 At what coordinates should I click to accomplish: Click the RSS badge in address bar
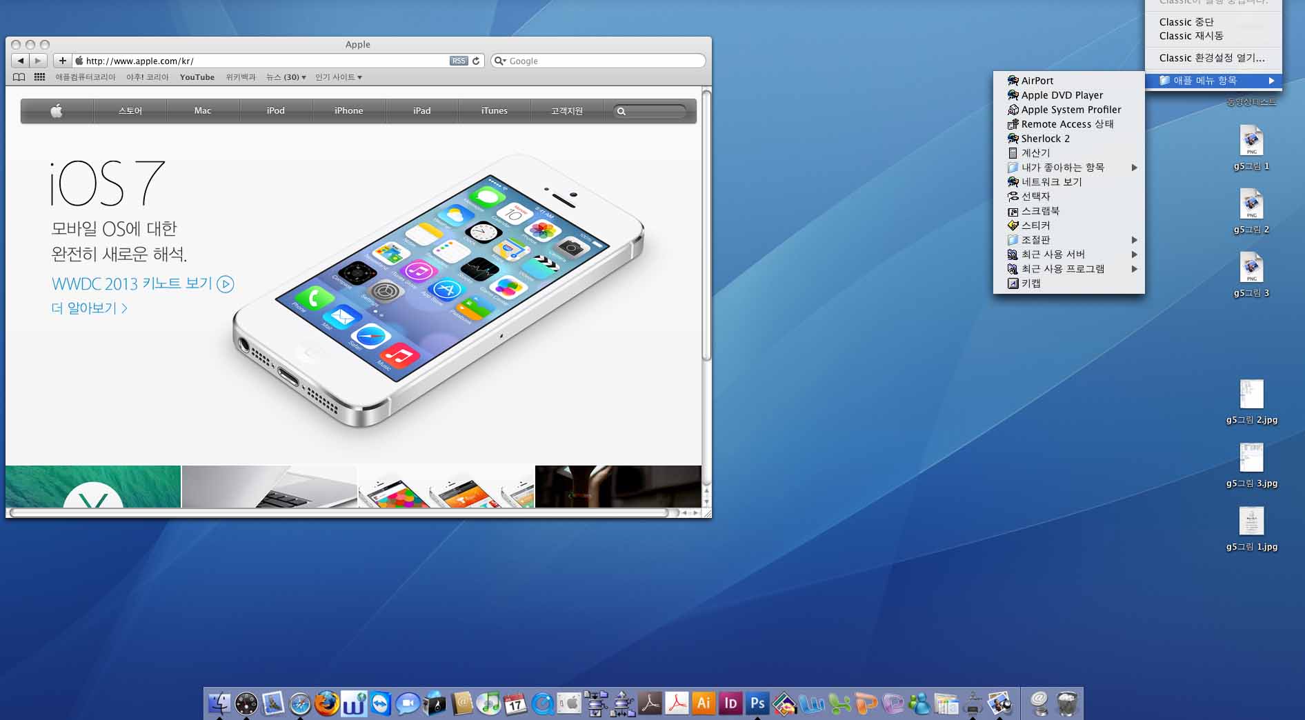(x=459, y=61)
